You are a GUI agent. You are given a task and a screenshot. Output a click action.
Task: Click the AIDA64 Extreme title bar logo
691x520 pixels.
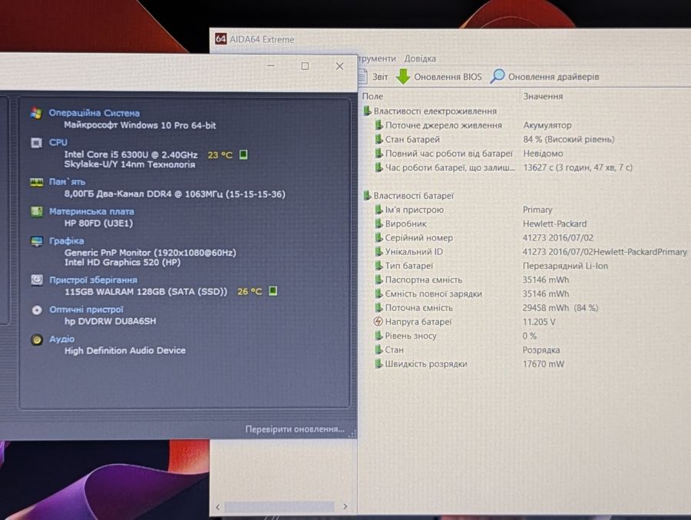[x=220, y=39]
